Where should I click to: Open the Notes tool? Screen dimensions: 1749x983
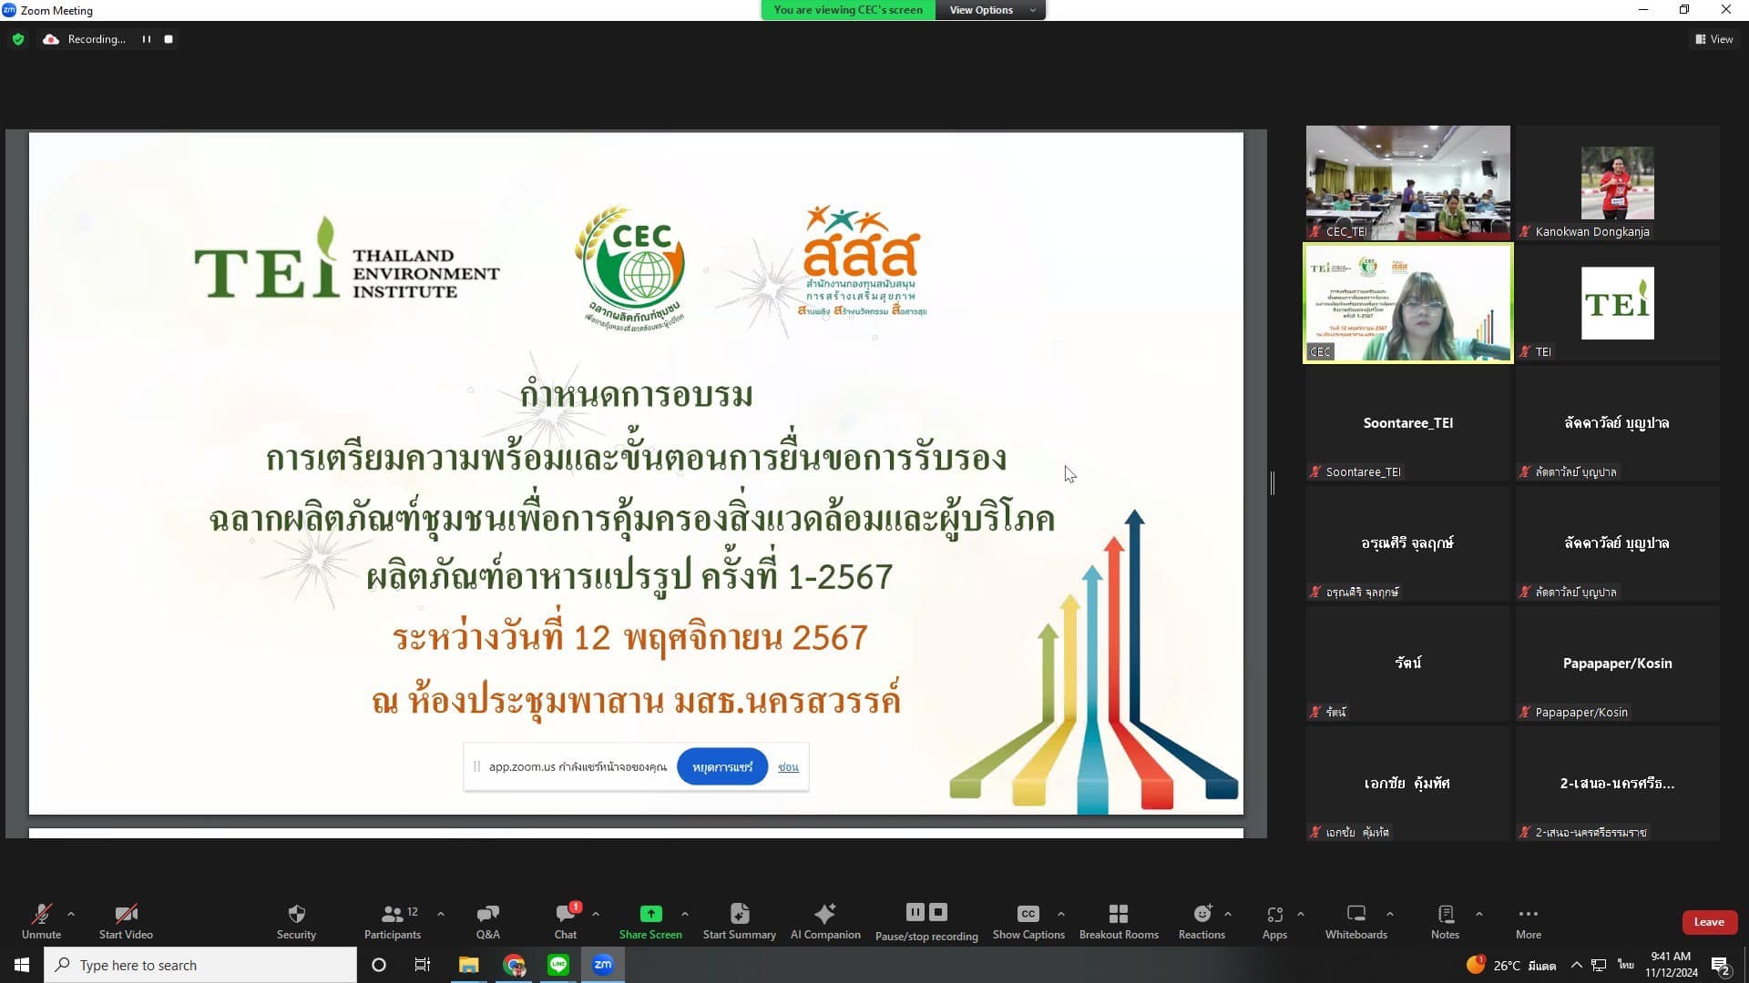coord(1445,914)
